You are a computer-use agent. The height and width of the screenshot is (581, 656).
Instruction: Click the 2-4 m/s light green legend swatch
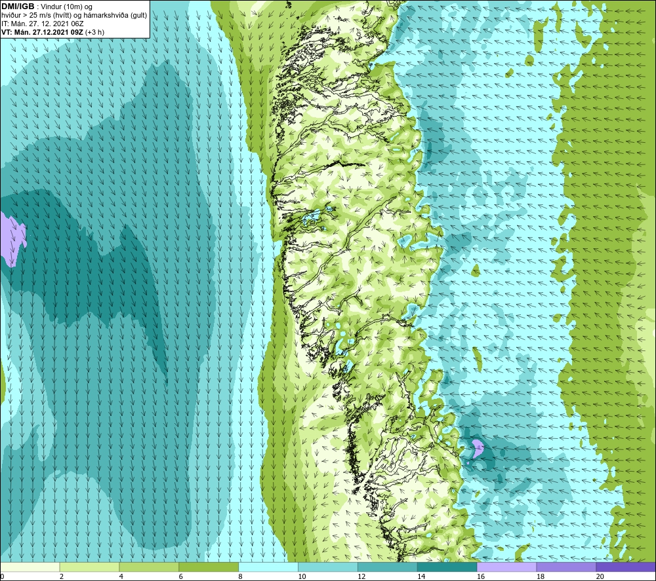point(89,567)
